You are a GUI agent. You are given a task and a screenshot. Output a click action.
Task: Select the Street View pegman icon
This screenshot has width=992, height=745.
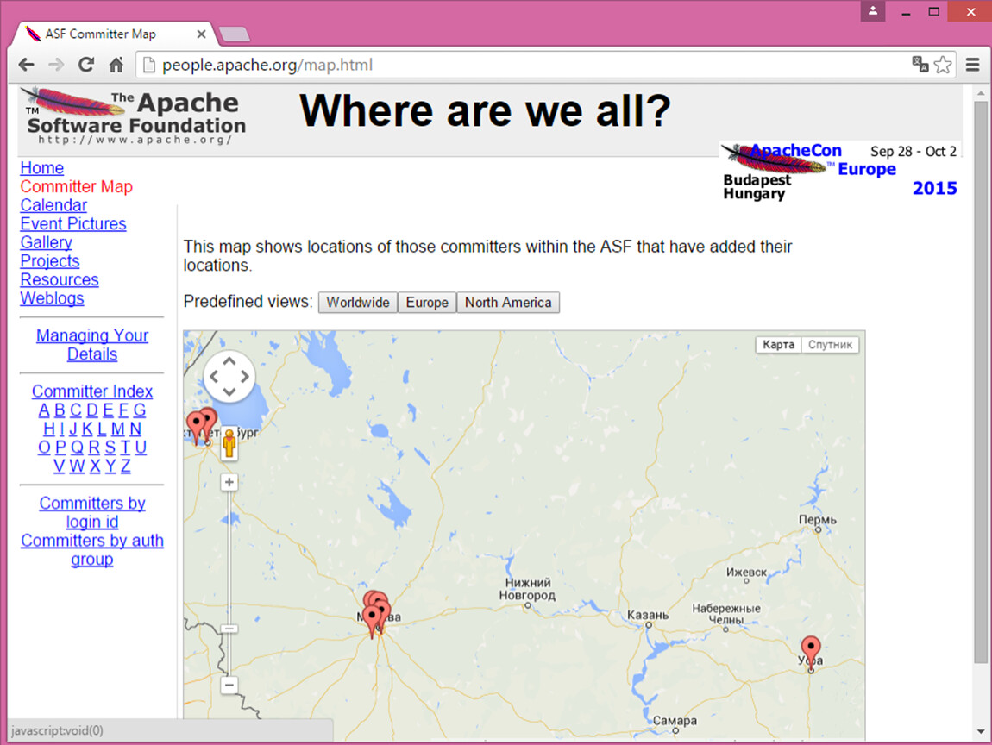(x=229, y=446)
